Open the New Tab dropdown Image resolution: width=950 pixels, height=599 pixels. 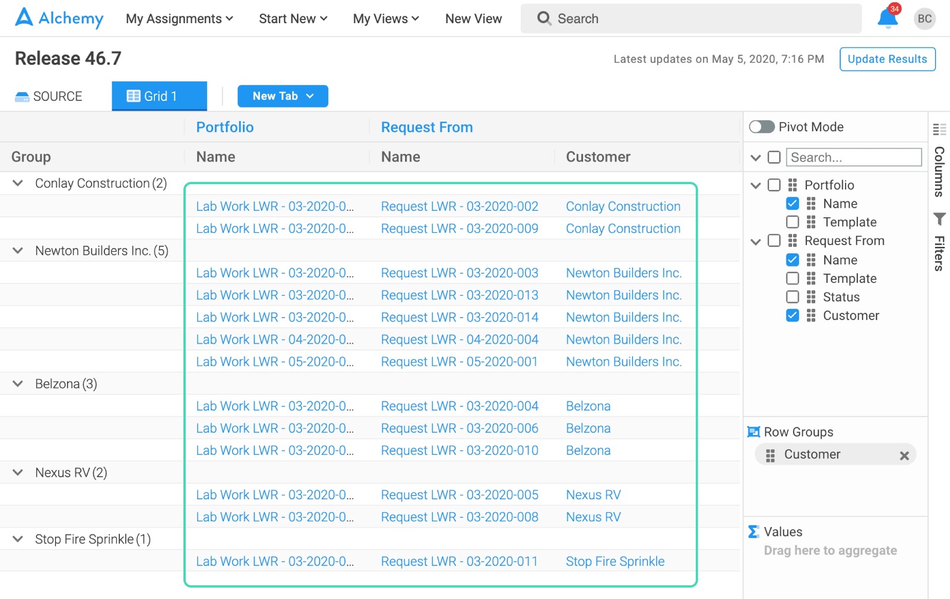coord(283,96)
